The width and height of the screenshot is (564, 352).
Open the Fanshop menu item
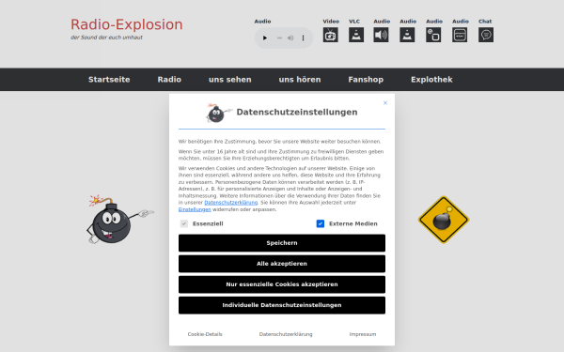(x=366, y=80)
